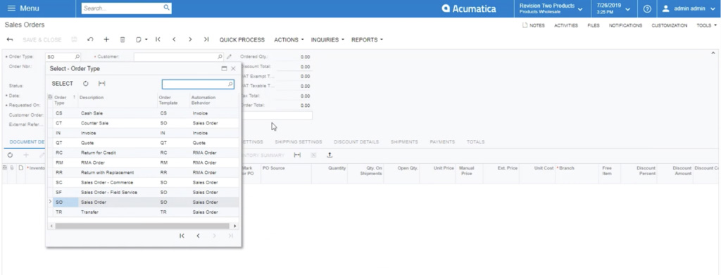Open the Inquiries dropdown menu
The width and height of the screenshot is (721, 275).
[327, 40]
